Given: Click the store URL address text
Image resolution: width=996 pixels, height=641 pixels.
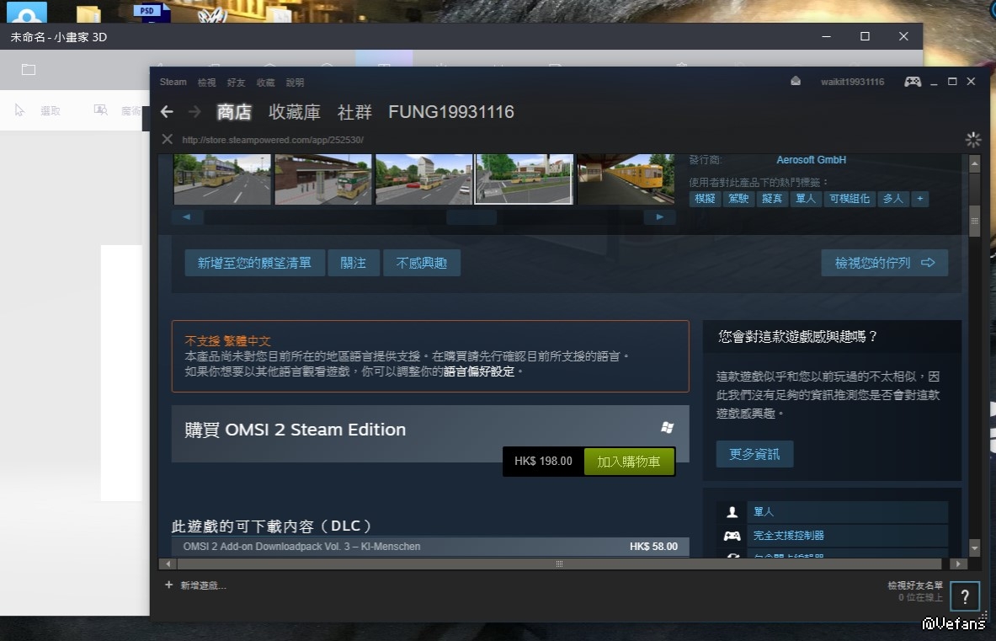Looking at the screenshot, I should [x=273, y=140].
